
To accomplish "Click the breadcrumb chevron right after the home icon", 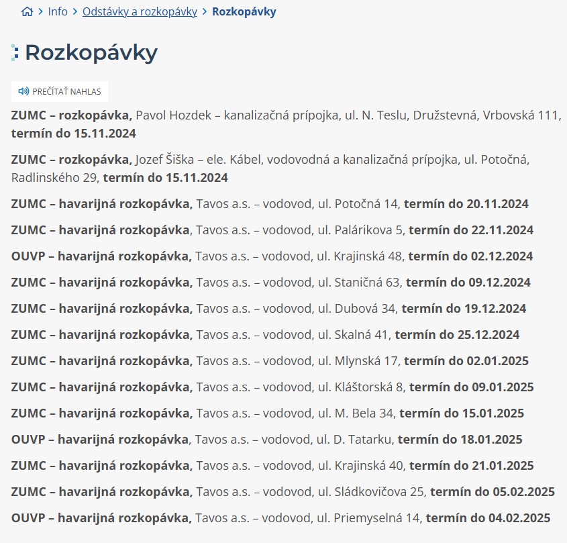I will click(41, 11).
